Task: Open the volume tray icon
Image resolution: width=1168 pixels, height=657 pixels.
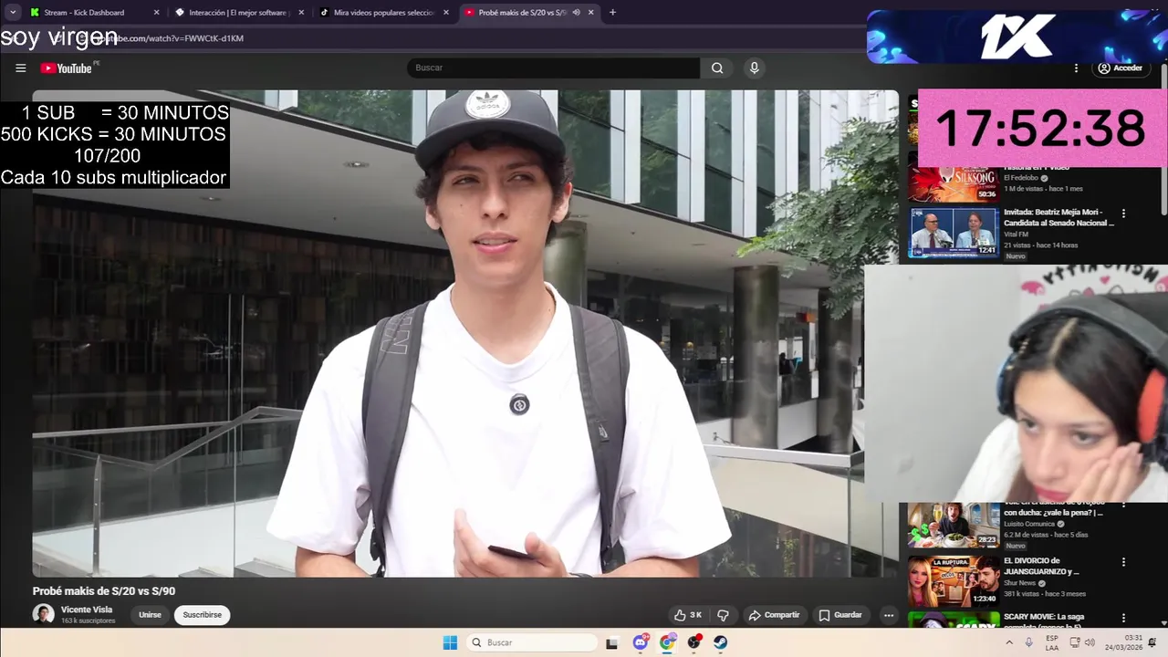Action: 1090,642
